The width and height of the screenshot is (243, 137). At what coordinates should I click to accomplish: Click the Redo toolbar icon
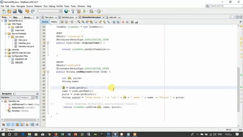point(33,11)
